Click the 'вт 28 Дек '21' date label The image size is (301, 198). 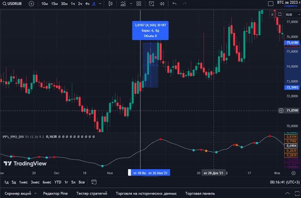tap(213, 173)
